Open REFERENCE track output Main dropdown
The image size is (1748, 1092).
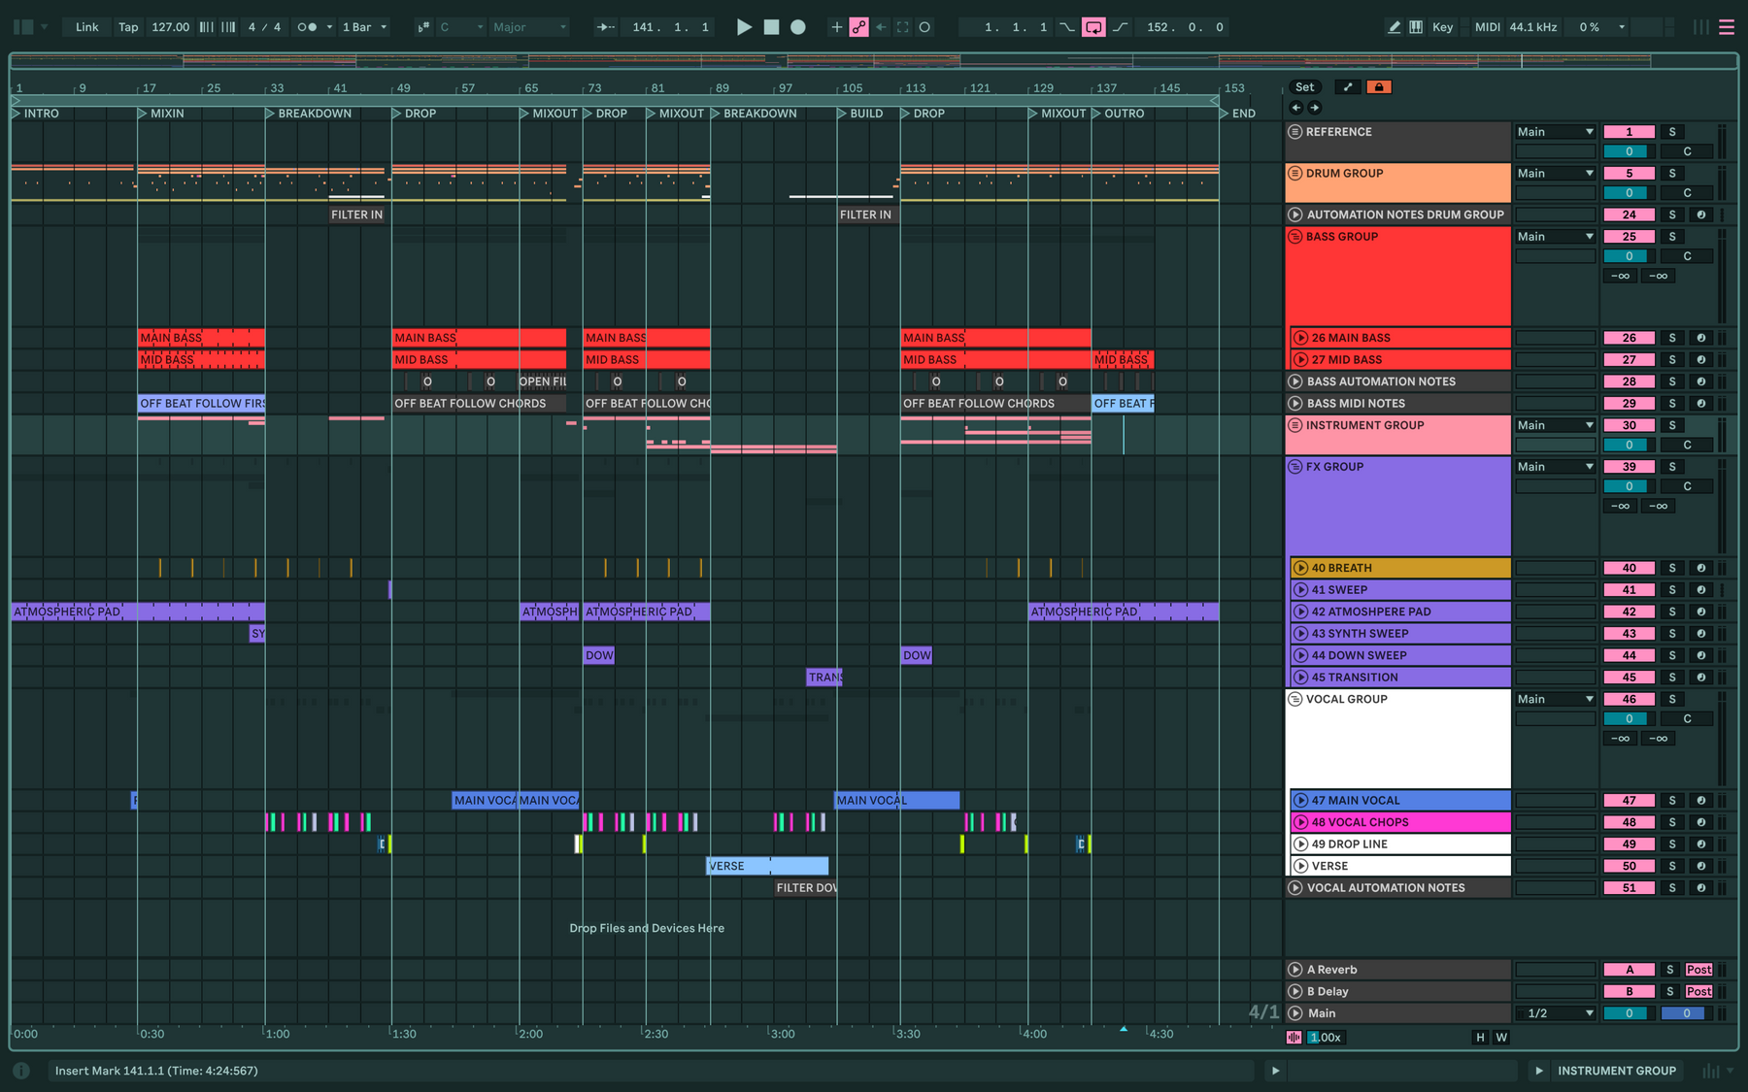[1555, 132]
